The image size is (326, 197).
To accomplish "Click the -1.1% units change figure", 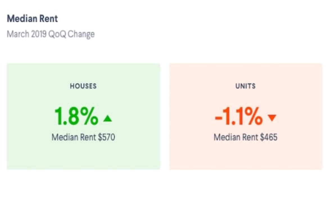I will coord(239,116).
